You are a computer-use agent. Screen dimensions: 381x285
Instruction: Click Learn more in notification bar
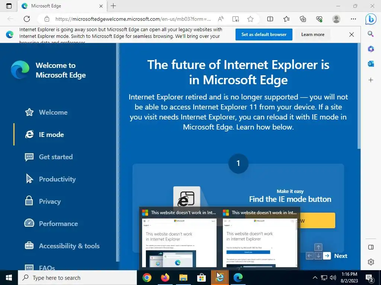pos(313,35)
